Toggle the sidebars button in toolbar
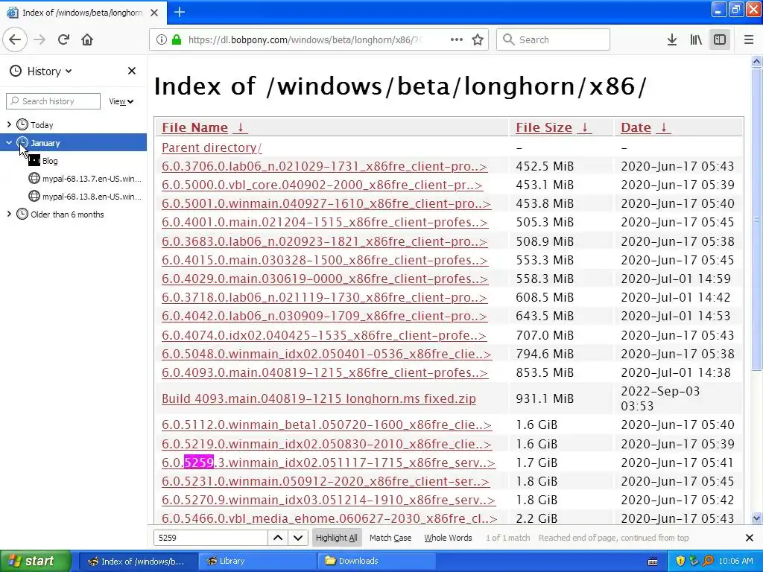 coord(720,39)
